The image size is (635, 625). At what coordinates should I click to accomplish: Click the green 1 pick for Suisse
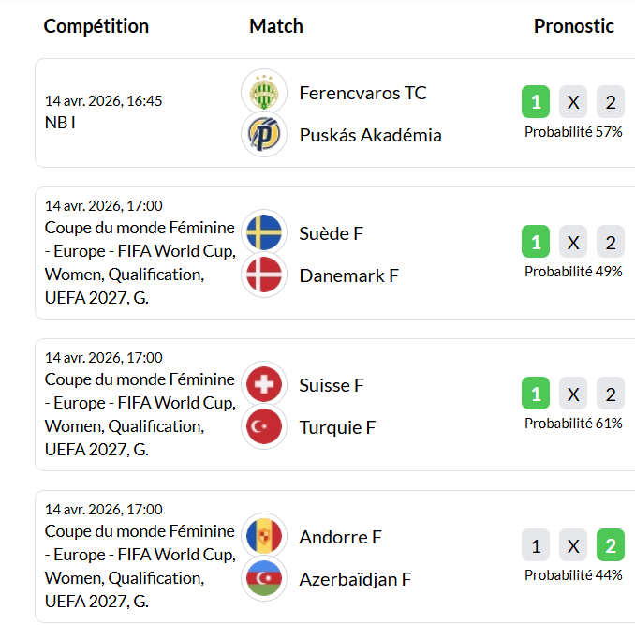click(536, 394)
